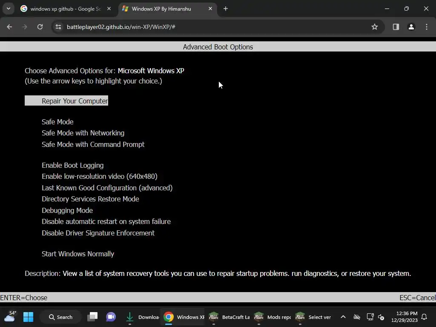The image size is (436, 327).
Task: Select 'Repair Your Computer' option
Action: pos(66,100)
